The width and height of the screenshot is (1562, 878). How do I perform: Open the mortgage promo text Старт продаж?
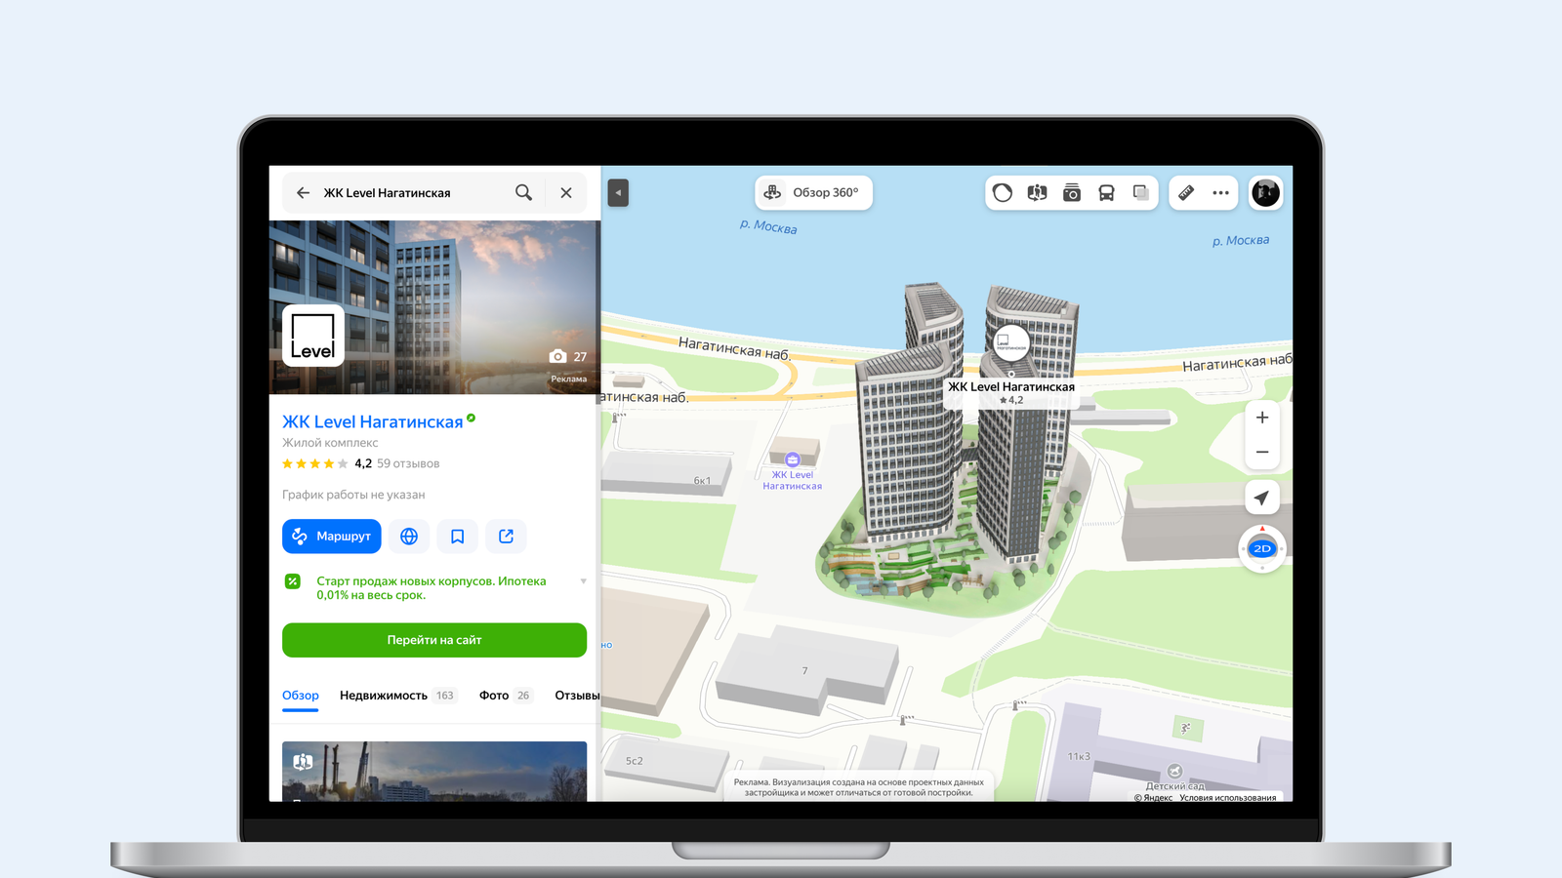click(x=432, y=588)
